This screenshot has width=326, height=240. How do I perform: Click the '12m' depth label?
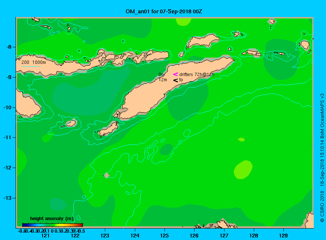(x=163, y=80)
